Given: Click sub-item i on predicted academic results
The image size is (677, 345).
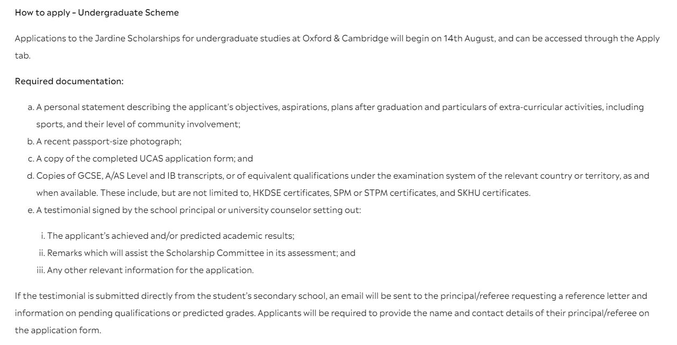Looking at the screenshot, I should [x=170, y=236].
